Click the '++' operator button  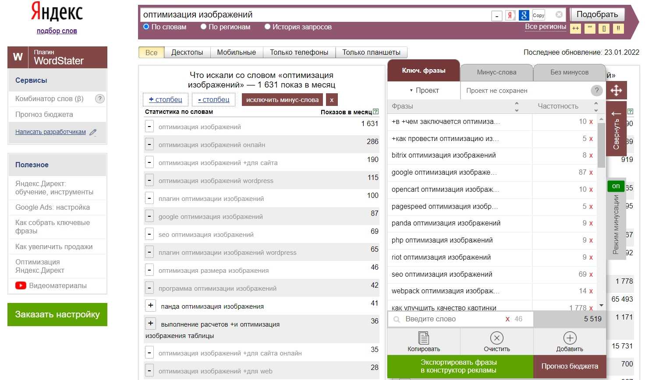click(575, 28)
